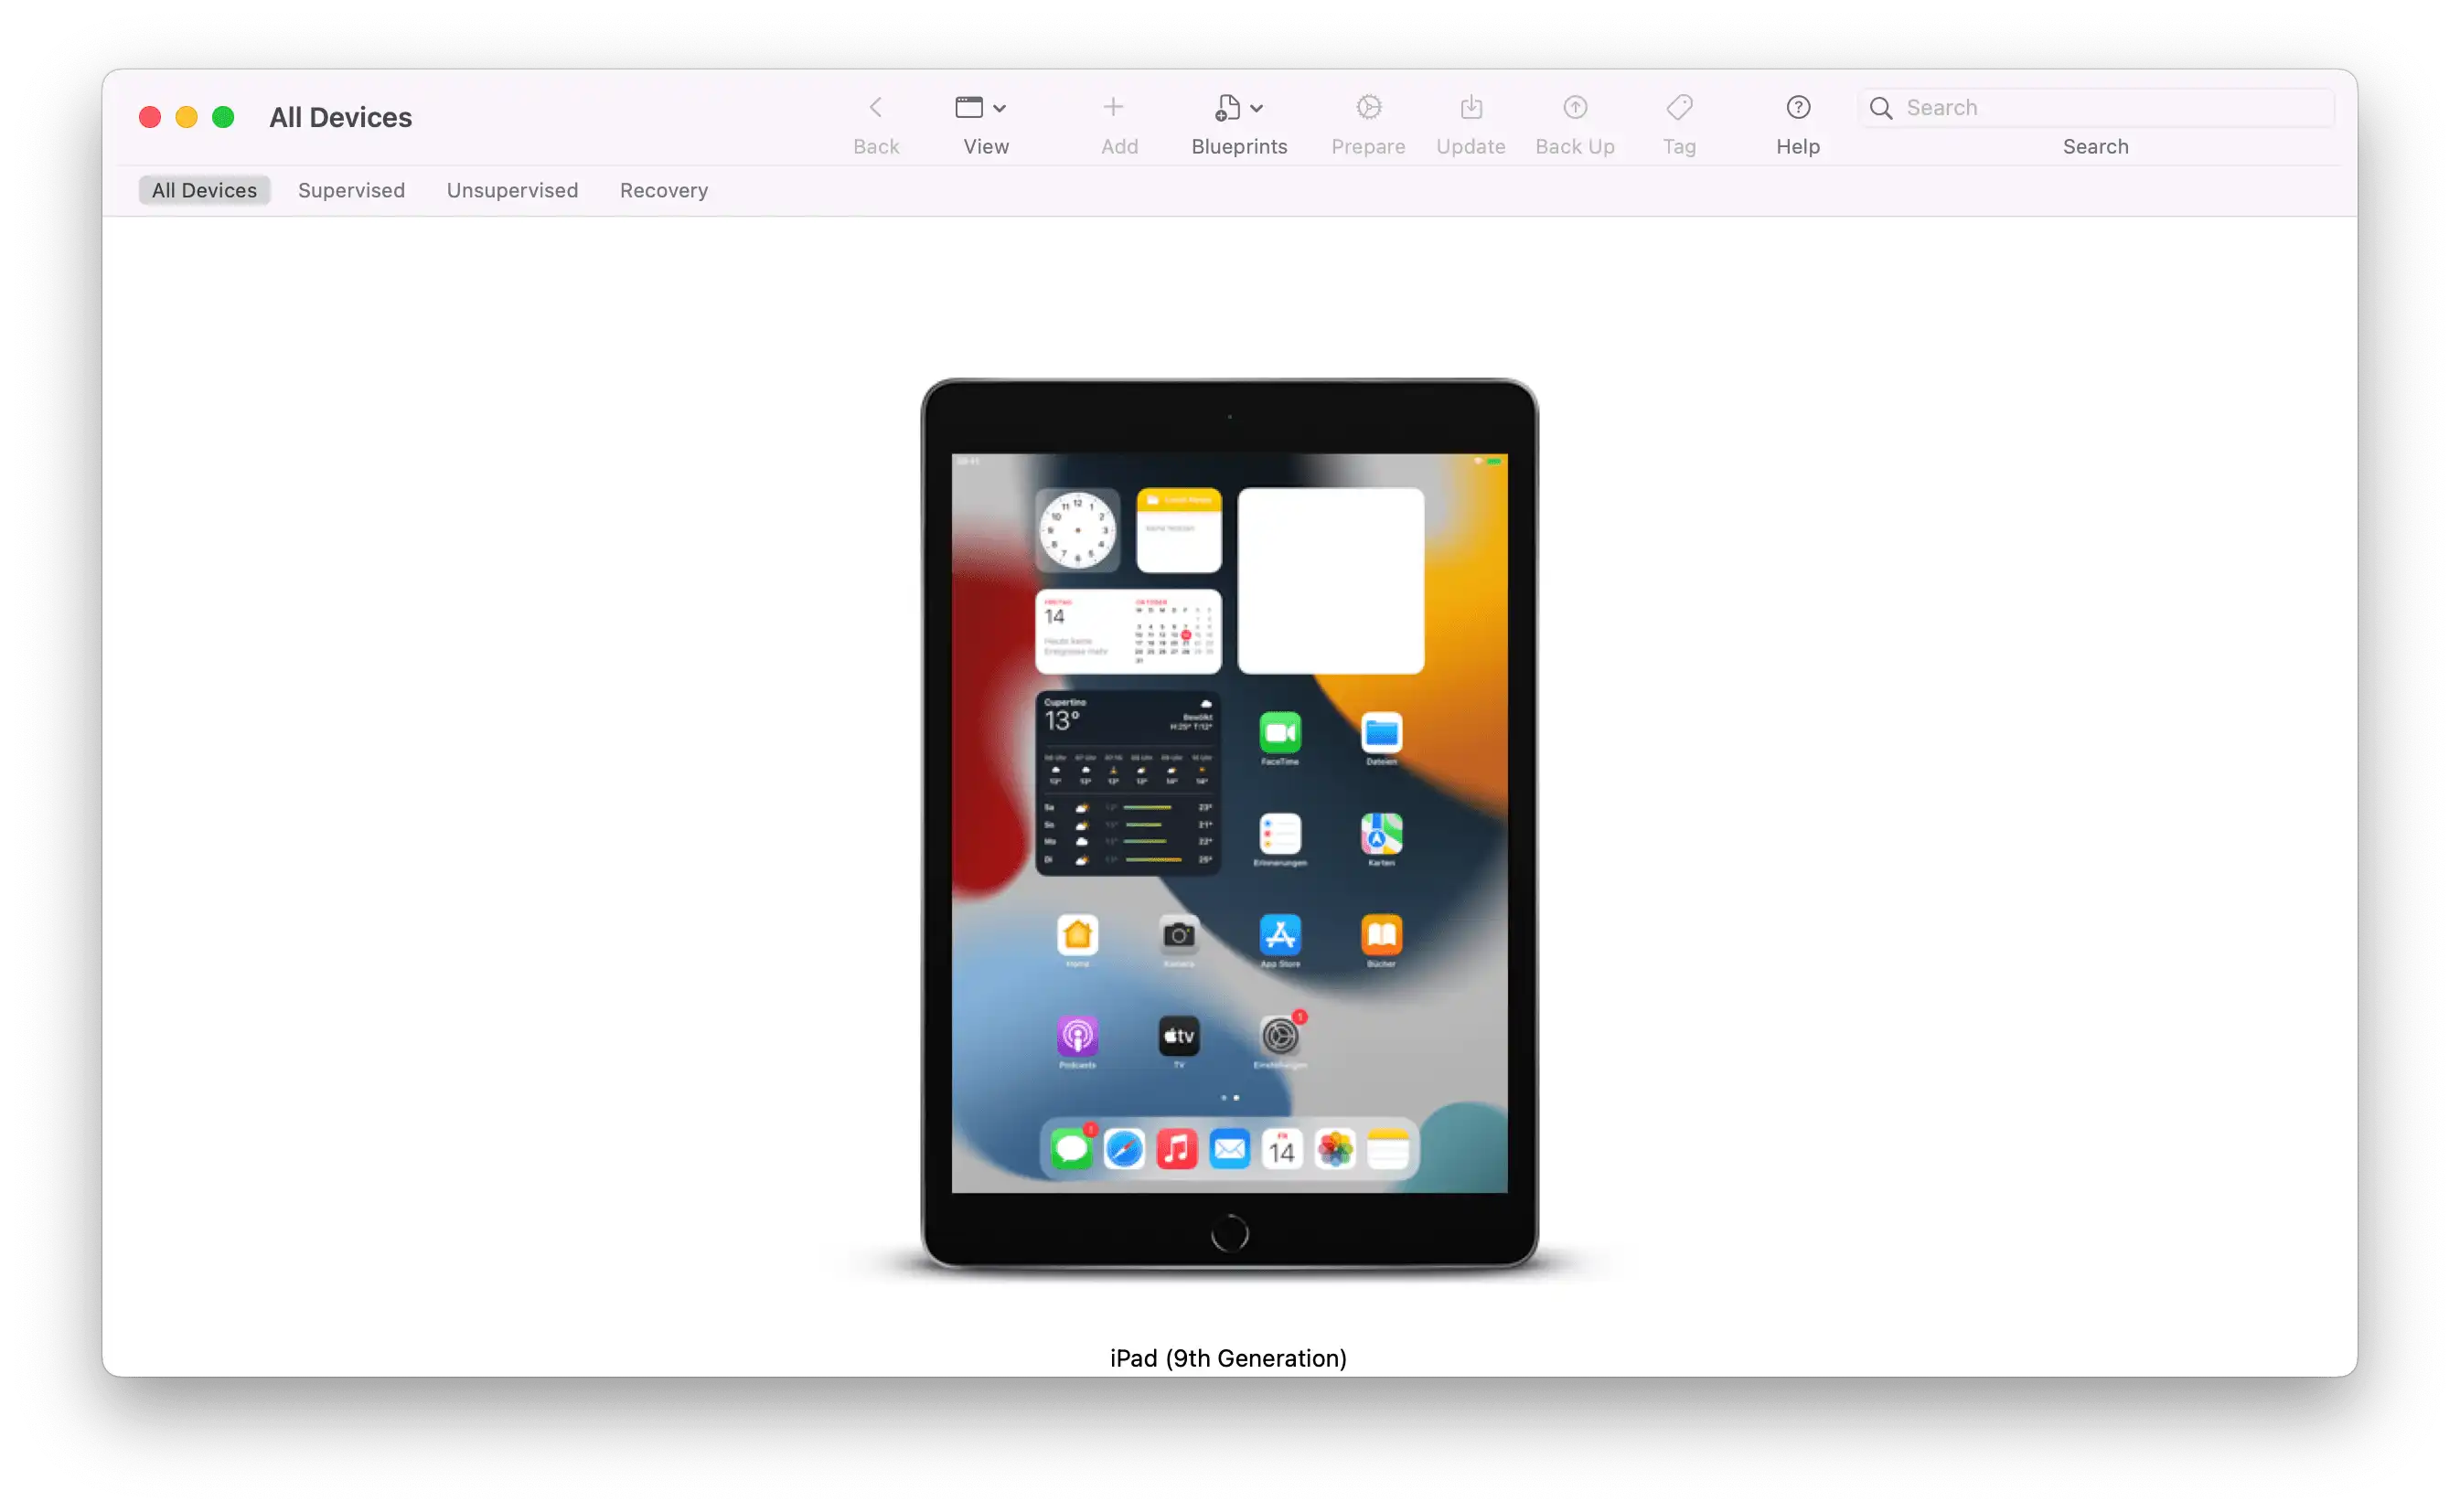
Task: Click the Back arrow toolbar icon
Action: [x=875, y=107]
